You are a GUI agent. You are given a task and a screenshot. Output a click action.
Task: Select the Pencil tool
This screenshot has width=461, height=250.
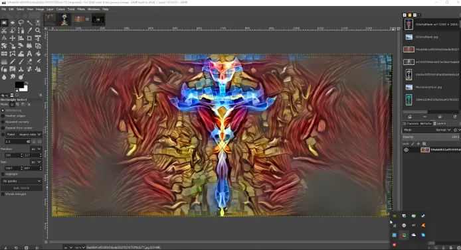point(13,61)
